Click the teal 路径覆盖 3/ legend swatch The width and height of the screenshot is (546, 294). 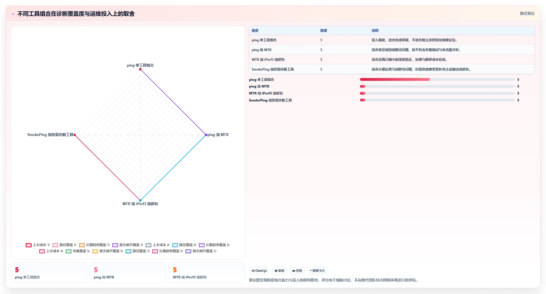(128, 251)
